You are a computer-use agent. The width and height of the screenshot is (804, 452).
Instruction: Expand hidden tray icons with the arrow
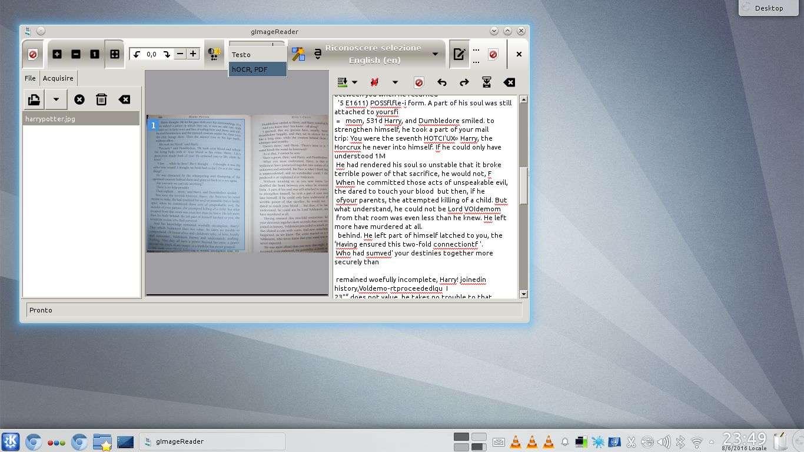[712, 442]
